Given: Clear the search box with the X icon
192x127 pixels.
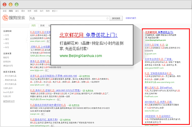Looking at the screenshot, I should [x=107, y=18].
